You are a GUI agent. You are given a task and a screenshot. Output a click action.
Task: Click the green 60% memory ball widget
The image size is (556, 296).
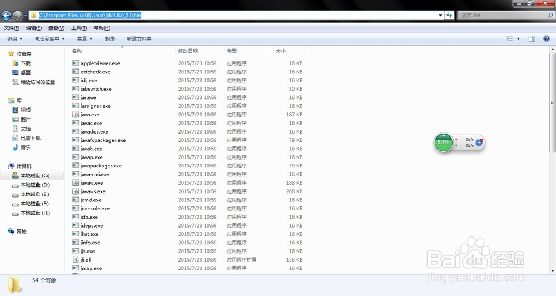point(443,142)
